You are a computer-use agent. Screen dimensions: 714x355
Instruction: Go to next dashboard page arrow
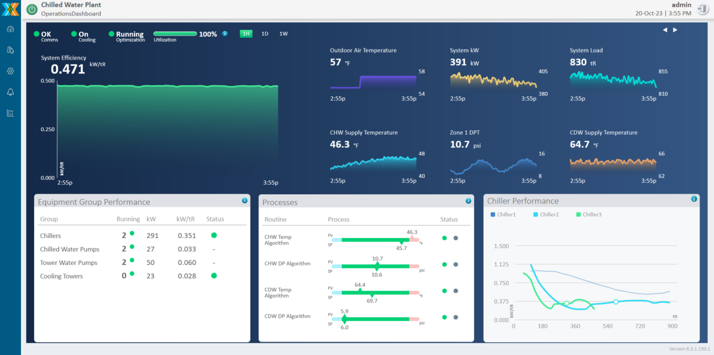675,30
